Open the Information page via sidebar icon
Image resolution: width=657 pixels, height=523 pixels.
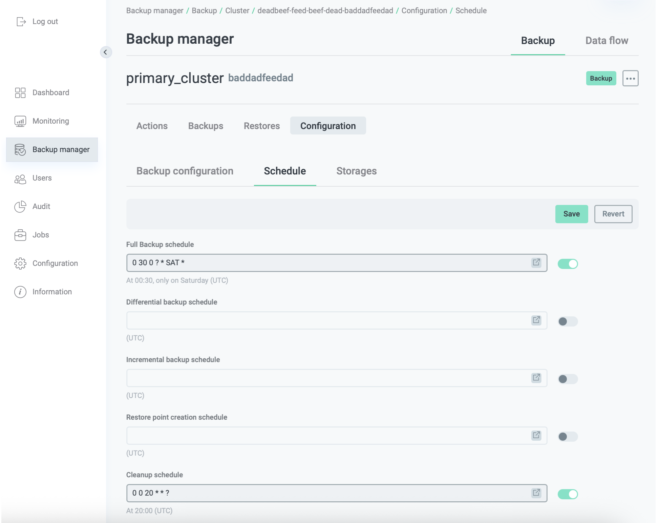click(x=20, y=292)
